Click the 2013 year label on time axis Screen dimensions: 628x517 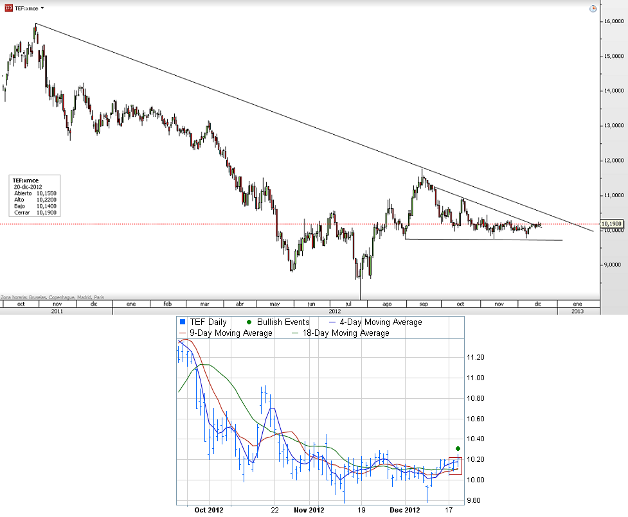pos(577,311)
